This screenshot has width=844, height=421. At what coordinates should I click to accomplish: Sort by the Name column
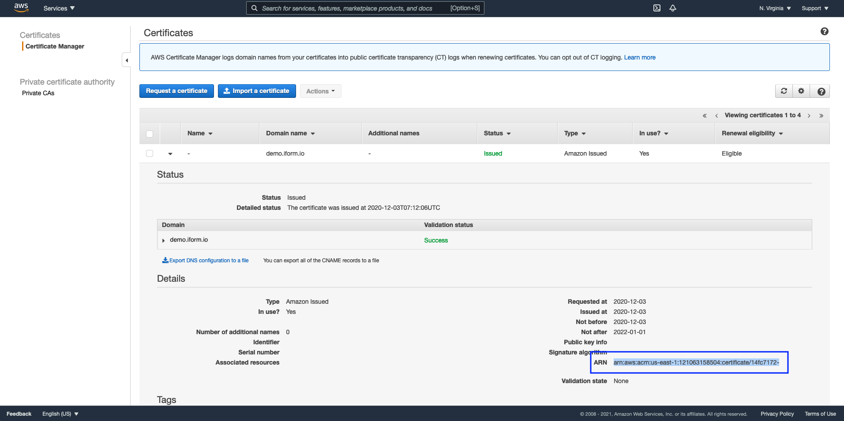200,133
